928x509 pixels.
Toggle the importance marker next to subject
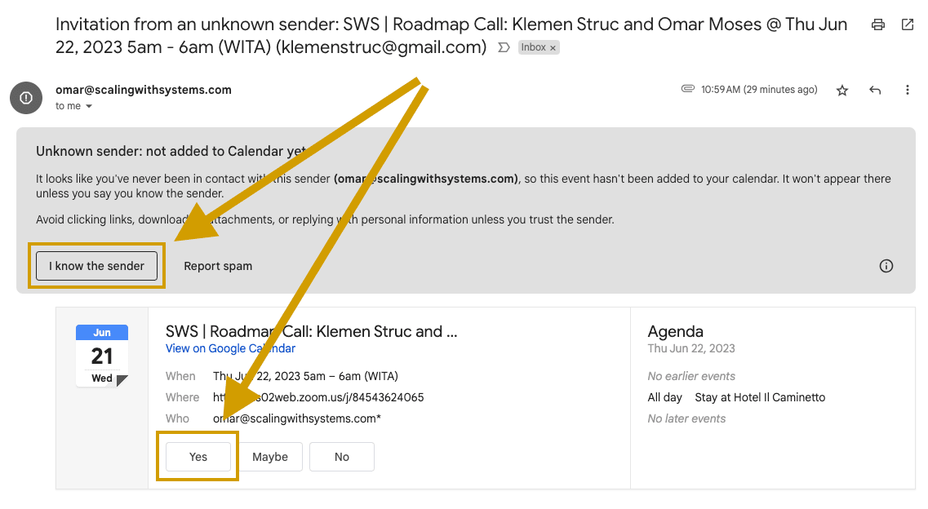click(504, 48)
